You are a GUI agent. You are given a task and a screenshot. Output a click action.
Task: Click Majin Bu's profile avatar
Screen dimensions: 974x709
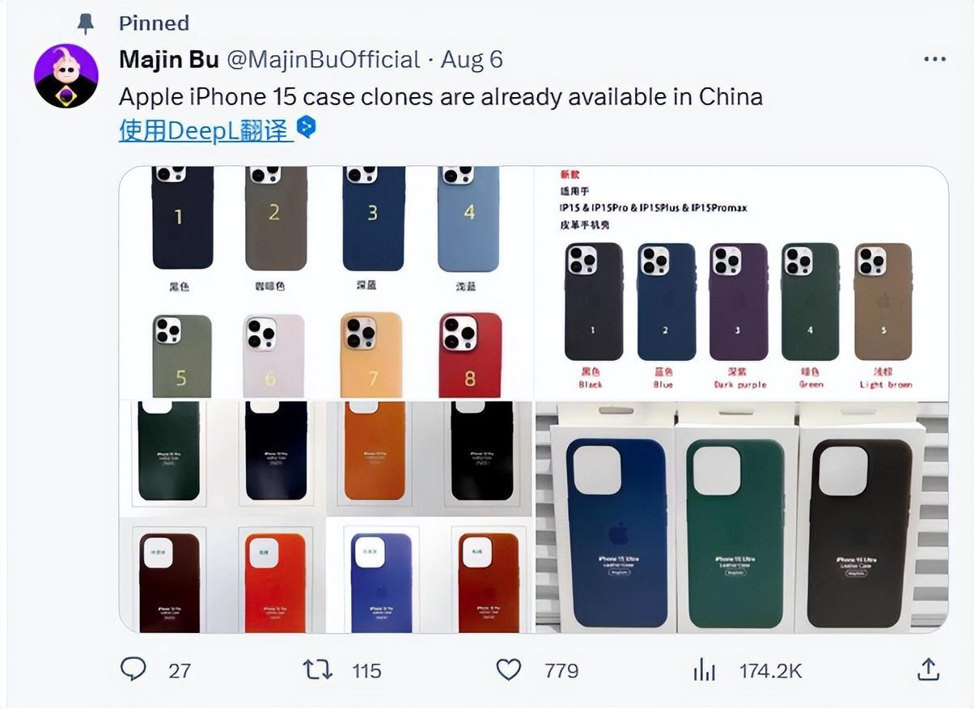[68, 77]
